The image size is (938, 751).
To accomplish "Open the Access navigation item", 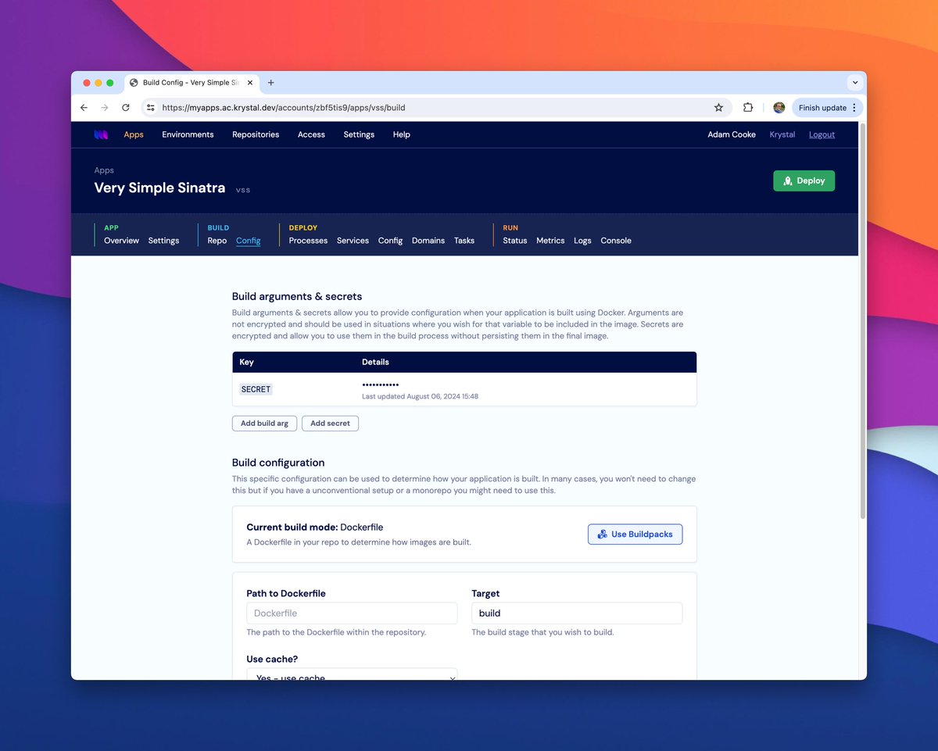I will pos(311,134).
